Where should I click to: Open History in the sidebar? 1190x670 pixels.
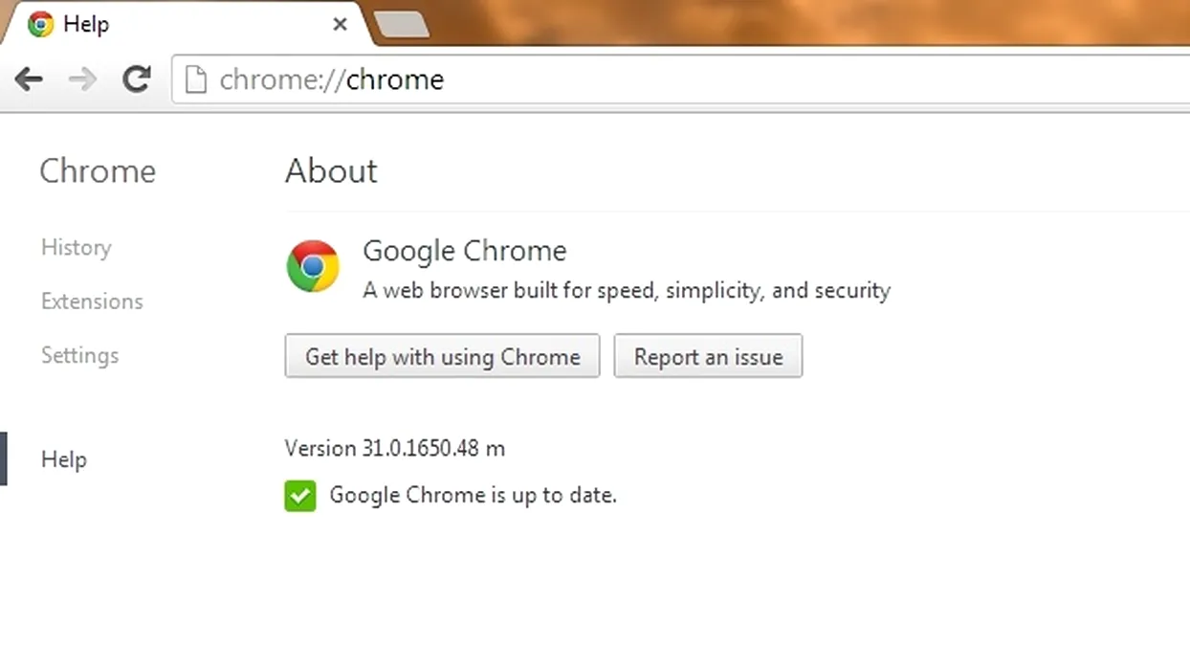click(x=77, y=247)
